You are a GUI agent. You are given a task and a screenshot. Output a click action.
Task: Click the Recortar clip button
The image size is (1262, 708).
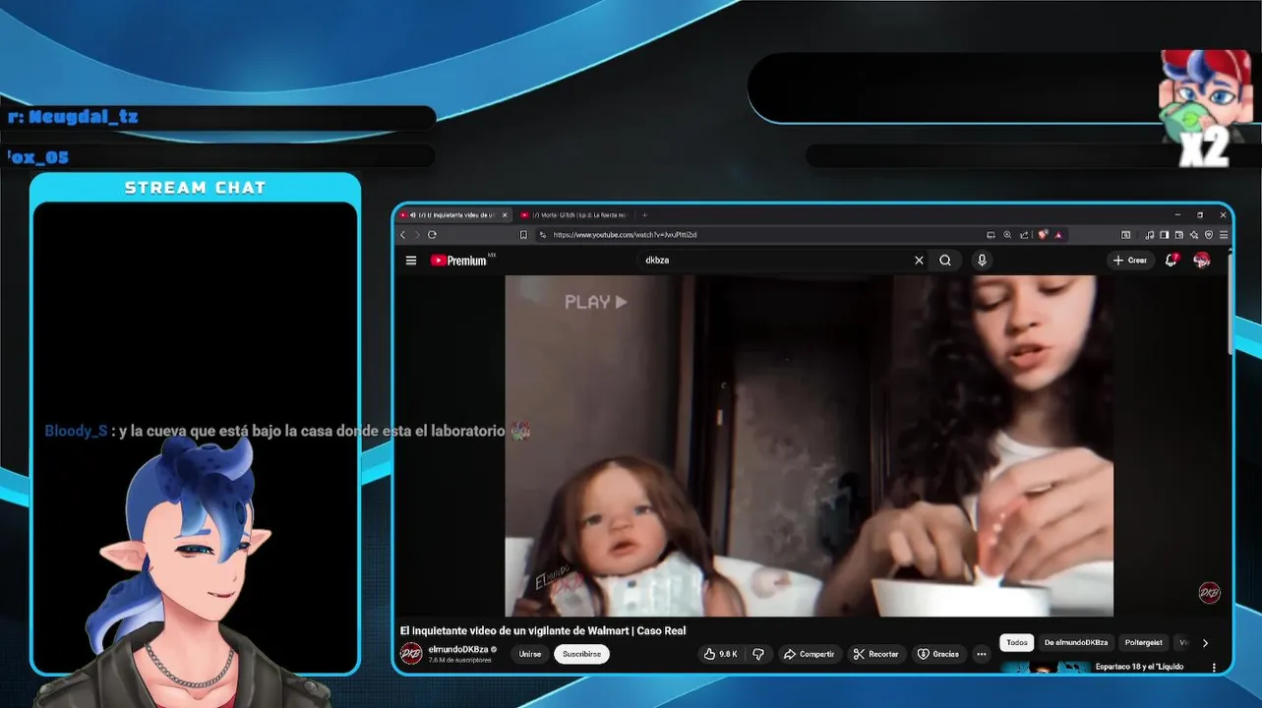click(876, 654)
